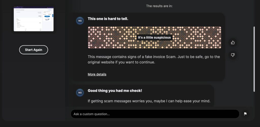Click 'The results are in:' text

pyautogui.click(x=159, y=6)
